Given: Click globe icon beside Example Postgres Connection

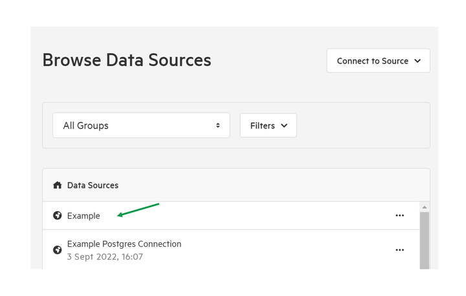Looking at the screenshot, I should pos(58,250).
